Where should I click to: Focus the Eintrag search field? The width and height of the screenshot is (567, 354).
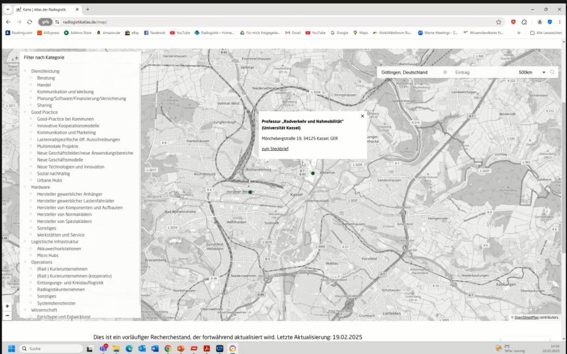tap(483, 73)
